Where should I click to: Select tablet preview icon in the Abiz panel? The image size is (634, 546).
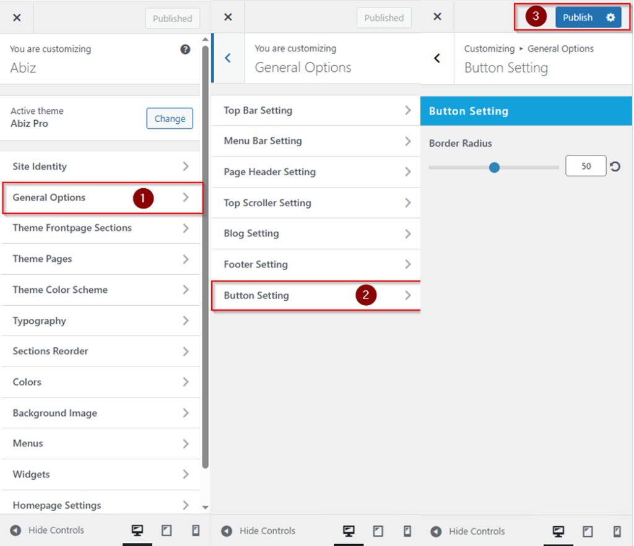click(167, 531)
